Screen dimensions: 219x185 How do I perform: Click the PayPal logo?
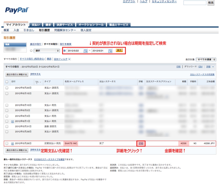tap(17, 10)
